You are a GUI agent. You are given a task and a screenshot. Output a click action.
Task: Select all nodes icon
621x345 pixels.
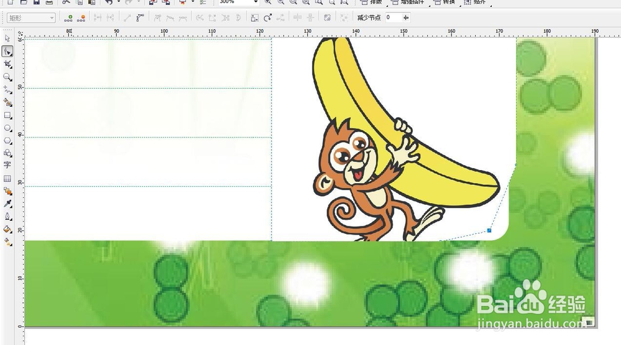coord(344,18)
